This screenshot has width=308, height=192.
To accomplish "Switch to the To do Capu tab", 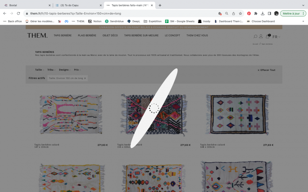I will coord(79,5).
